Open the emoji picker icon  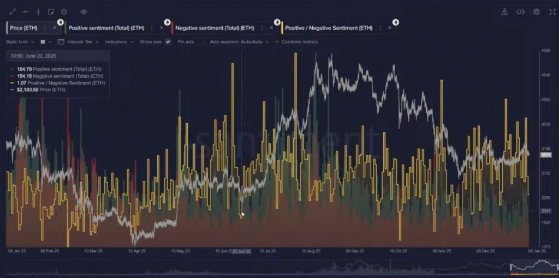(x=64, y=11)
